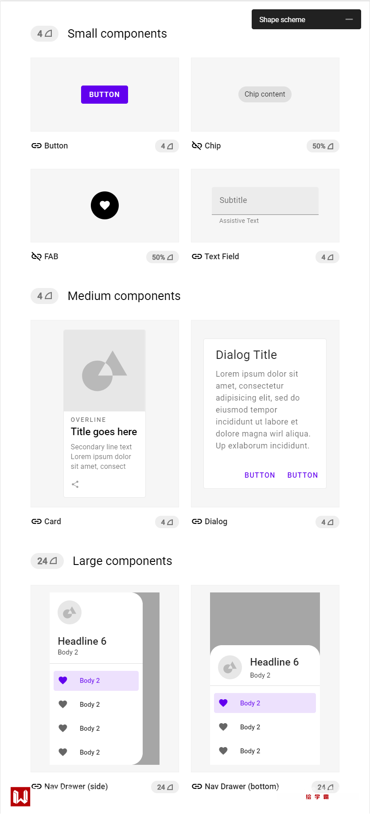Click the link icon beside Button label

36,146
